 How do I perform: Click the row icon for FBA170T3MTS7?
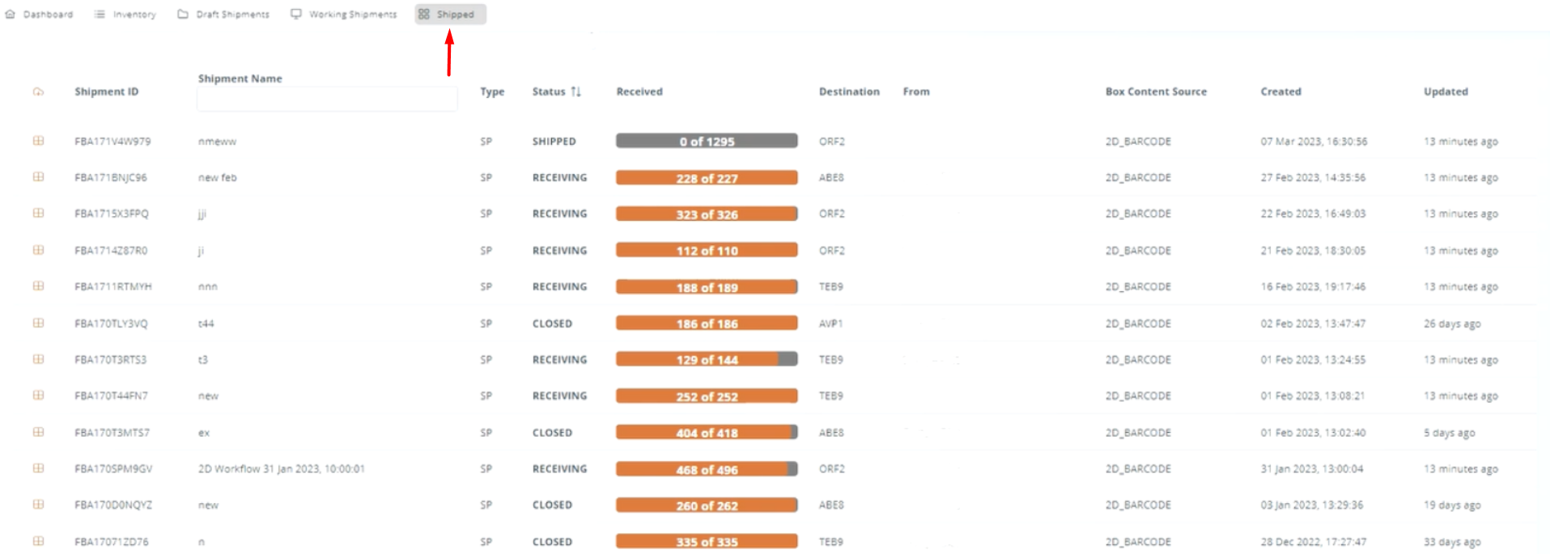(38, 433)
